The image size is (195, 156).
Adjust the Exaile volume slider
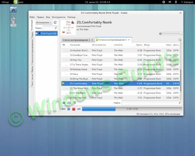[x=173, y=34]
